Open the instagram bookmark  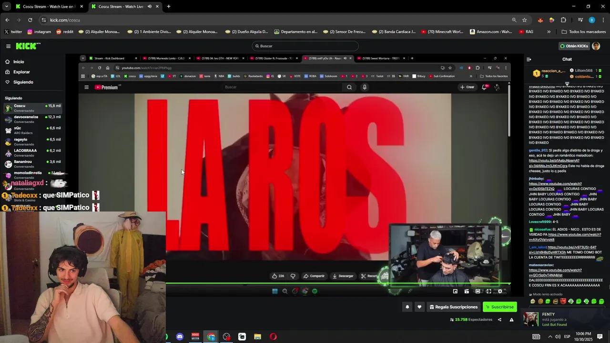pyautogui.click(x=39, y=32)
